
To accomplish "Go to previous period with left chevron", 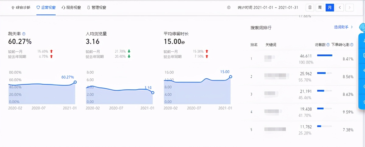I will (x=340, y=8).
